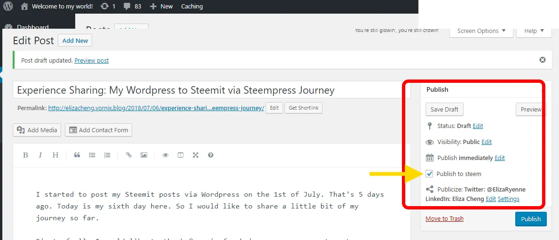This screenshot has height=240, width=559.
Task: Open the post permalink URL
Action: [156, 108]
